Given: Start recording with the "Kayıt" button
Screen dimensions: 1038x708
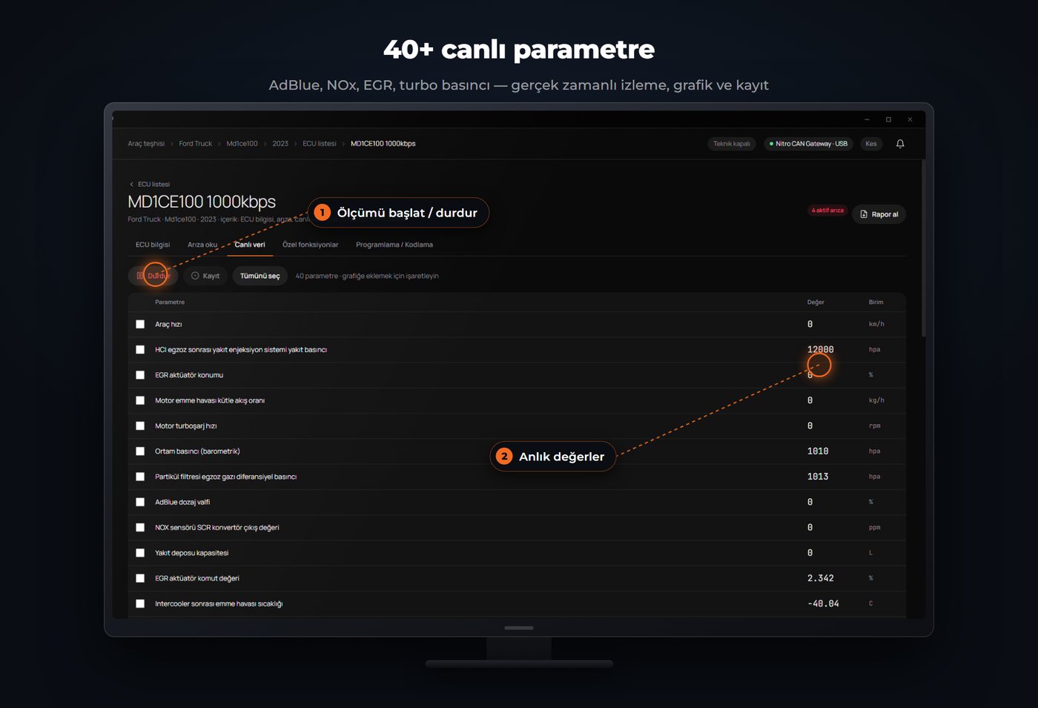Looking at the screenshot, I should (205, 276).
